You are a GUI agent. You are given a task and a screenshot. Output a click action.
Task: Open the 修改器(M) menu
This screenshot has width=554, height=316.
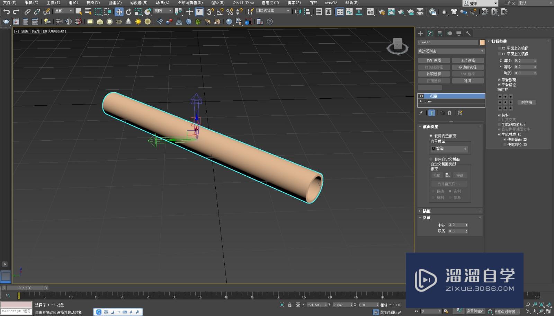139,3
